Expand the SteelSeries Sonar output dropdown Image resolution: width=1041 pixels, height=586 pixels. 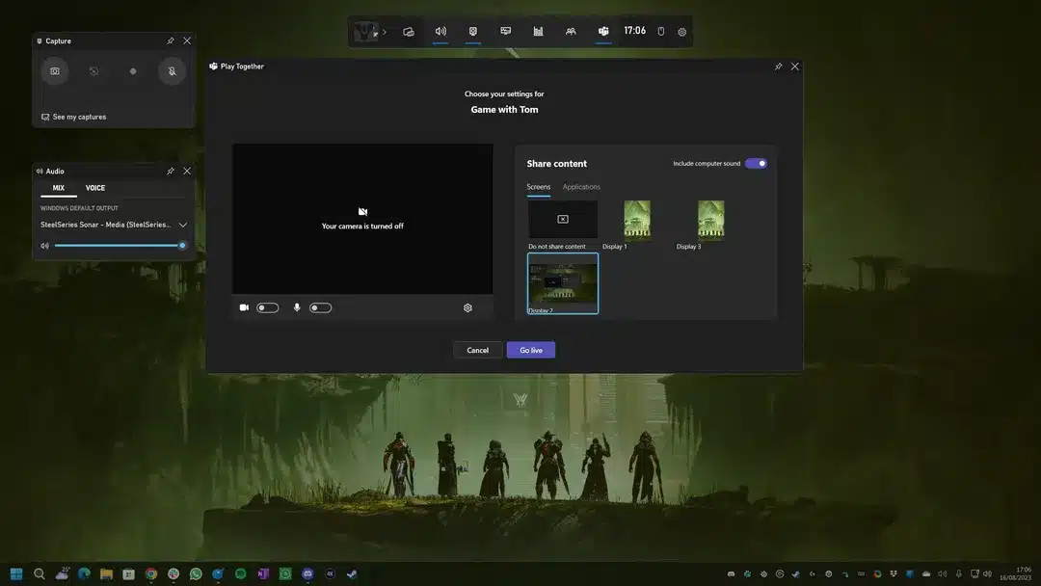[x=183, y=225]
